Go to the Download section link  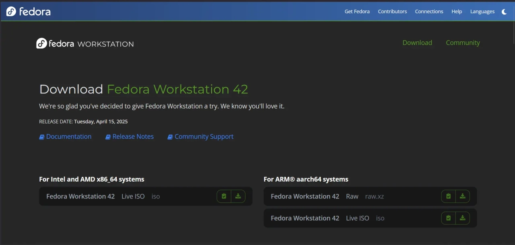click(417, 43)
